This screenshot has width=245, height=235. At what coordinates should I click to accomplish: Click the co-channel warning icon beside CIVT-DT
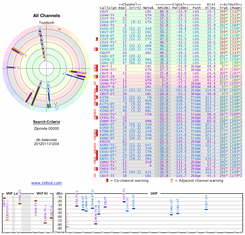(x=97, y=39)
